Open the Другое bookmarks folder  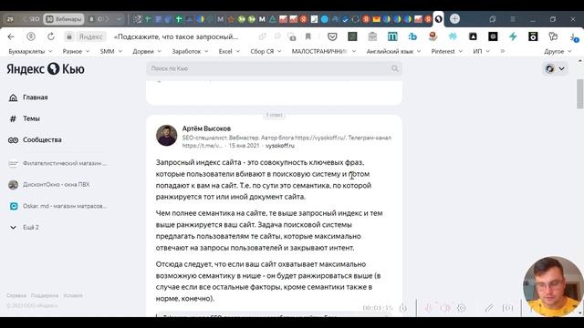[558, 51]
